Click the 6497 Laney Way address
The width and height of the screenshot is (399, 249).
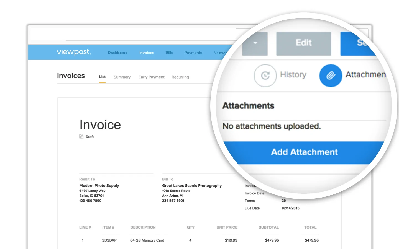click(x=92, y=191)
